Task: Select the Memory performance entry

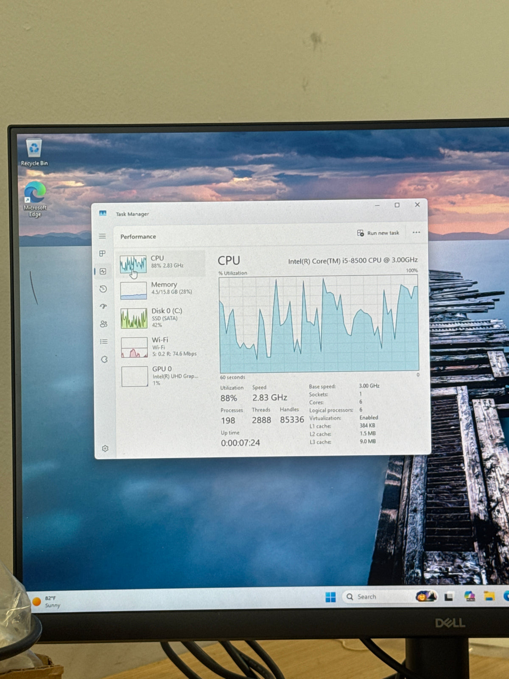Action: point(160,291)
